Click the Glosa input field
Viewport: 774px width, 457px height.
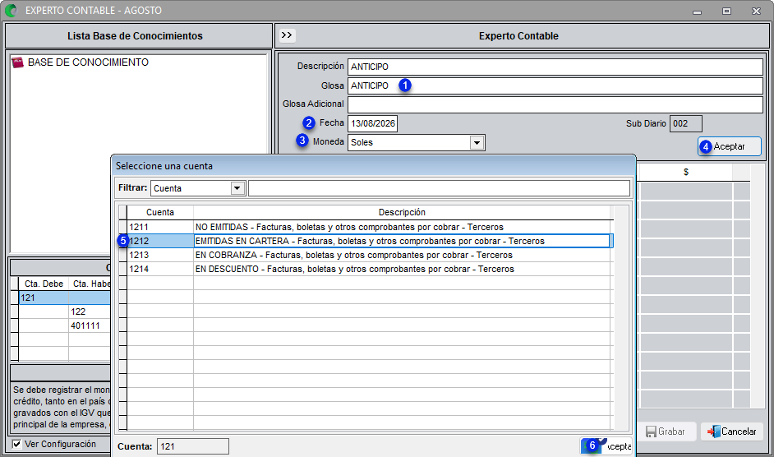(x=555, y=85)
